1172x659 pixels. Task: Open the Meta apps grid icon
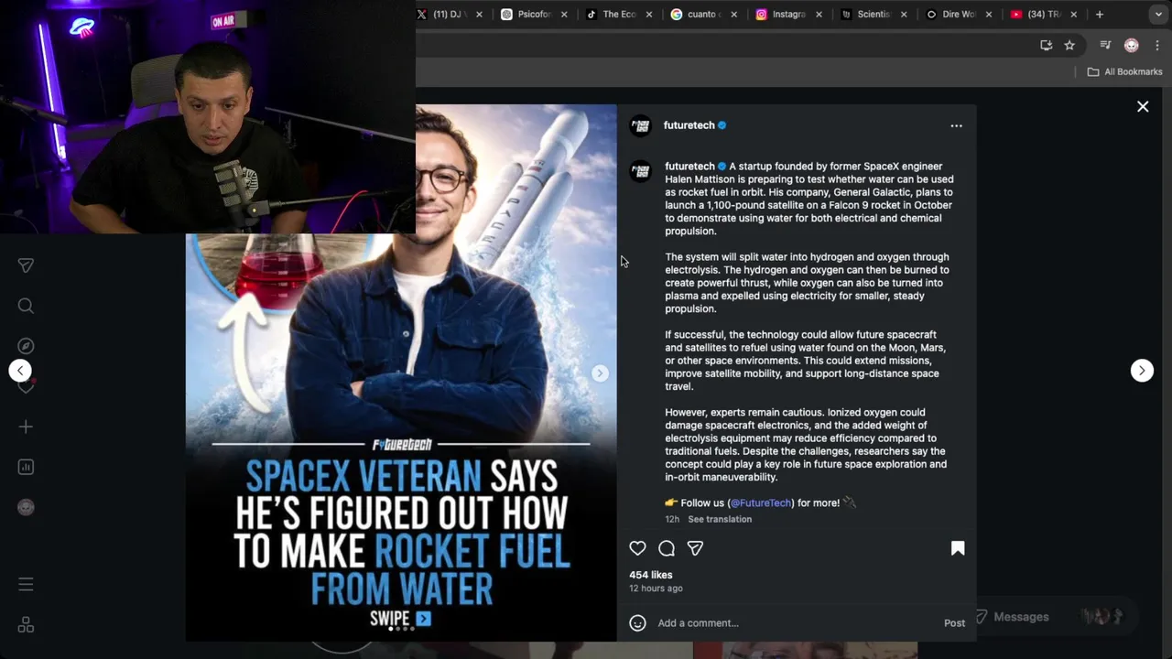click(26, 625)
